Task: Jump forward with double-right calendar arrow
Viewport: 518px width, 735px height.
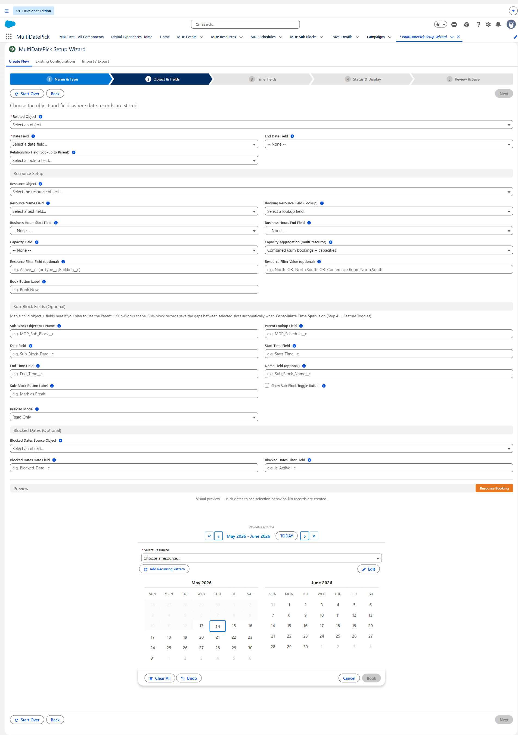Action: [314, 536]
